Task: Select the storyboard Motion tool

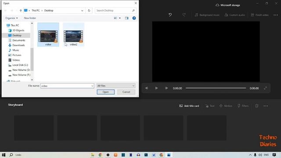Action: 226,106
